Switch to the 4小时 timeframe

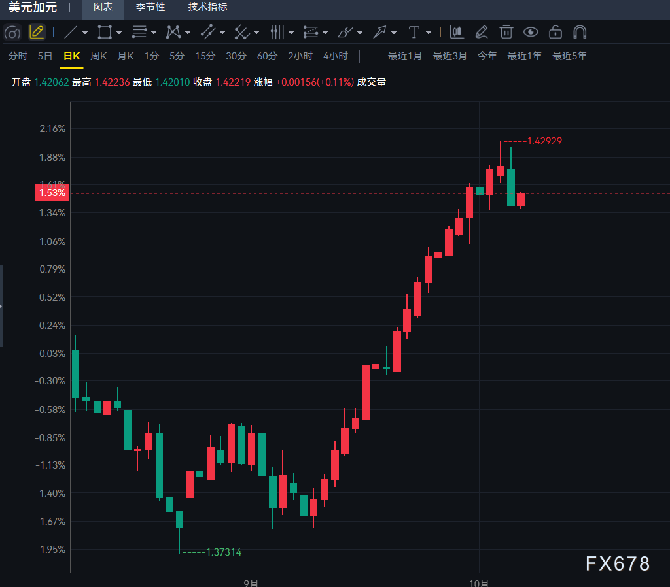[336, 56]
